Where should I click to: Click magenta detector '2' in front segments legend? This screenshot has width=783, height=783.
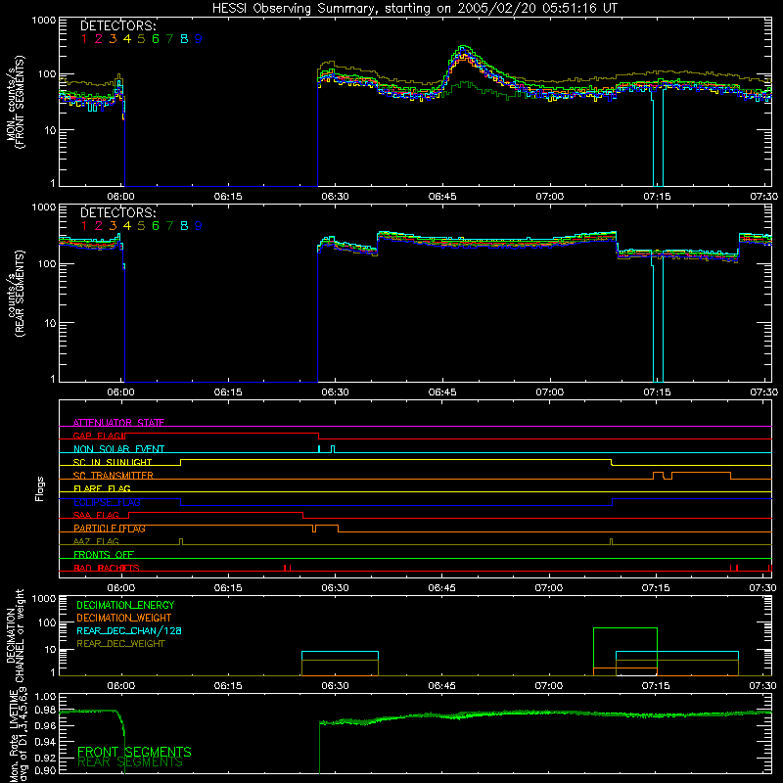click(x=99, y=39)
